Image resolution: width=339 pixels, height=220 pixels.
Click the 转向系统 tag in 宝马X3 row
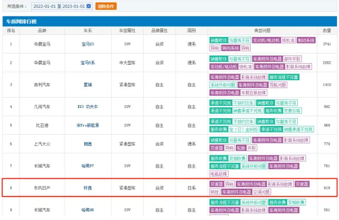click(x=231, y=48)
